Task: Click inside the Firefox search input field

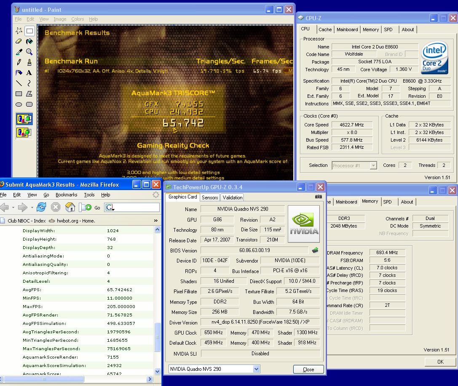Action: (137, 207)
